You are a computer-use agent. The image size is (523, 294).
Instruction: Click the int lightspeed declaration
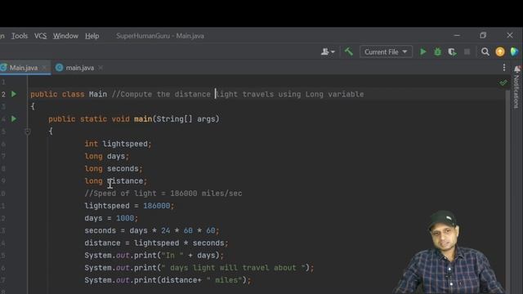[x=118, y=144]
